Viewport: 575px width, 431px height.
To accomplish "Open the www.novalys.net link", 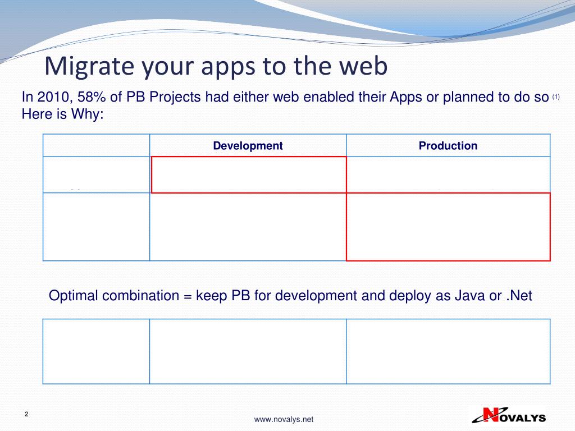I will coord(284,419).
